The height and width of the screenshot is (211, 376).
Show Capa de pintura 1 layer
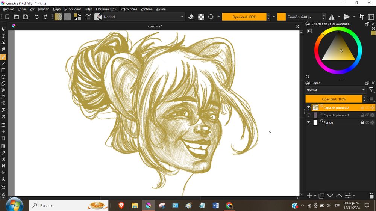pyautogui.click(x=308, y=115)
